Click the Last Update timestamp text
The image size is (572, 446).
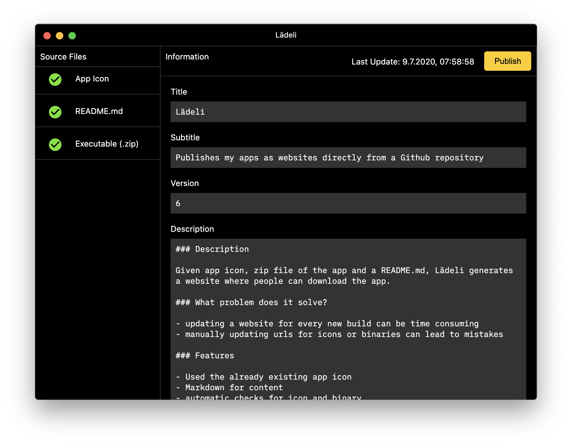pos(413,62)
